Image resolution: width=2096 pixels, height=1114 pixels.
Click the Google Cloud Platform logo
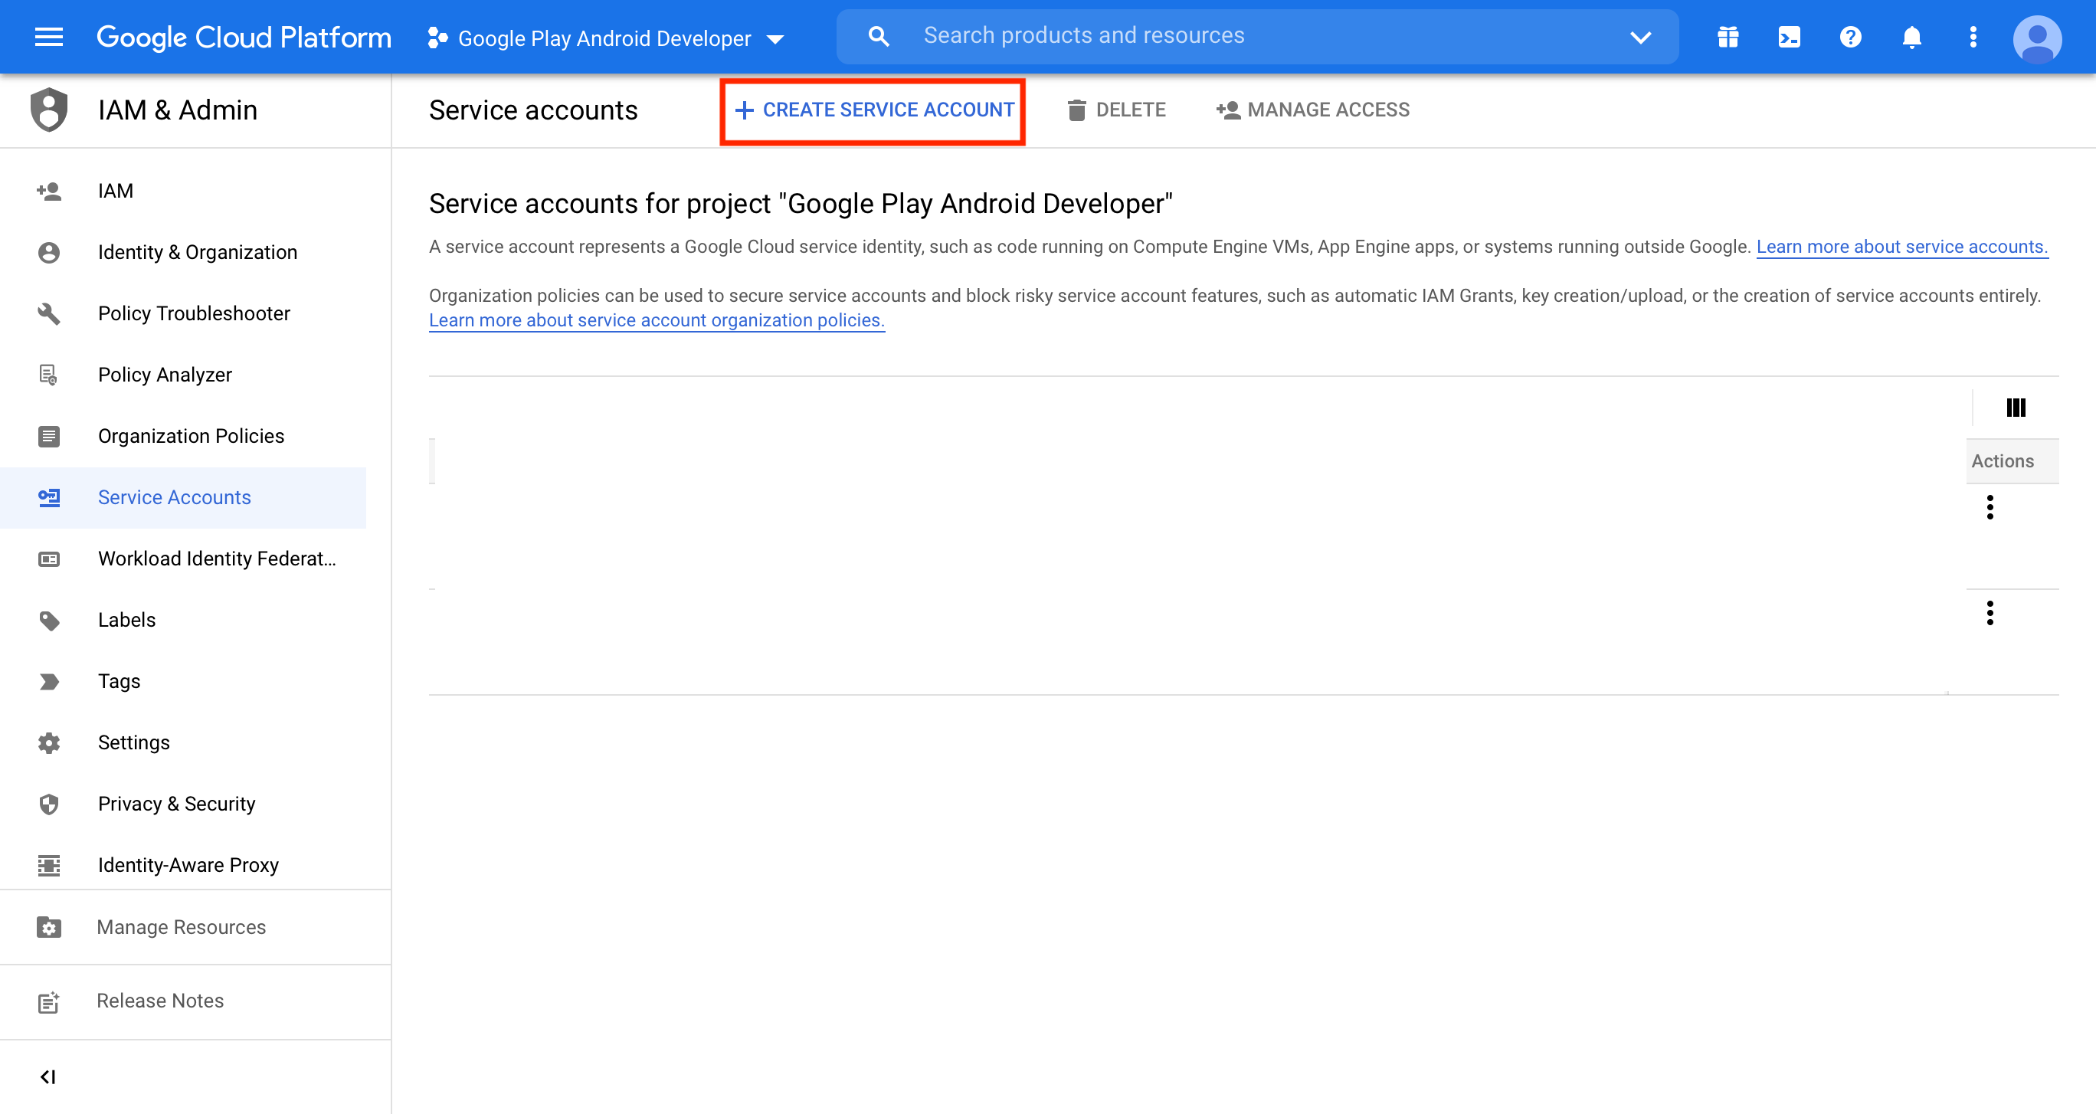(x=244, y=37)
